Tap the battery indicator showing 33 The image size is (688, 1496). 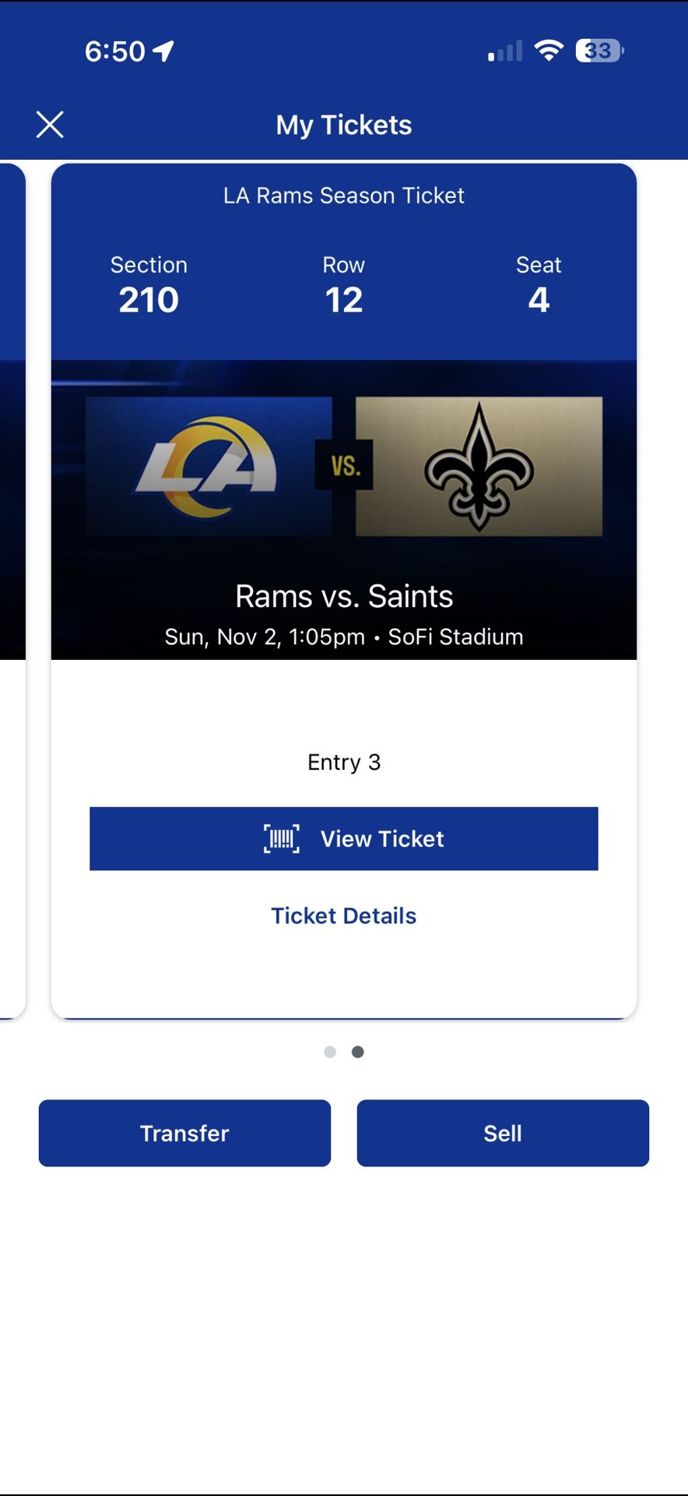pyautogui.click(x=598, y=50)
